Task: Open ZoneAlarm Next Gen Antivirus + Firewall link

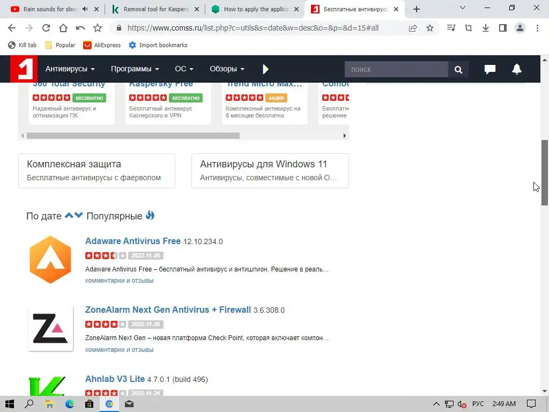Action: pos(168,310)
